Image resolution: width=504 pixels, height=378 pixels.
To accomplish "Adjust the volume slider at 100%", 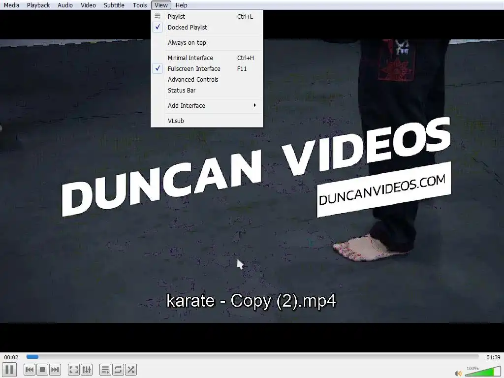I will (x=482, y=371).
